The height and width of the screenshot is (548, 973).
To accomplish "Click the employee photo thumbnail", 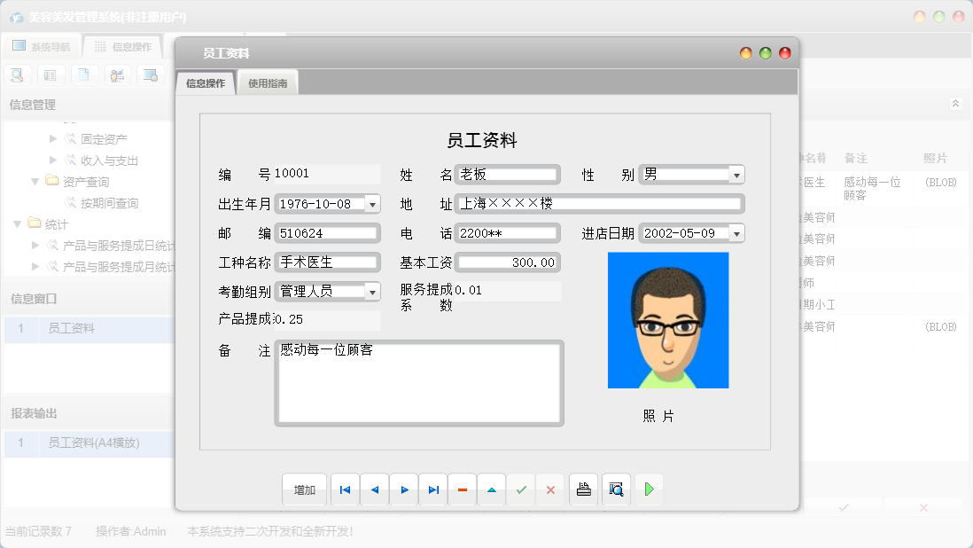I will tap(668, 320).
